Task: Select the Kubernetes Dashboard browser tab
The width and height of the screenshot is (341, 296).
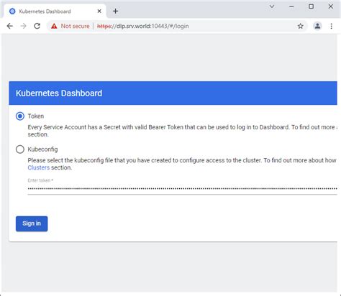Action: 55,11
